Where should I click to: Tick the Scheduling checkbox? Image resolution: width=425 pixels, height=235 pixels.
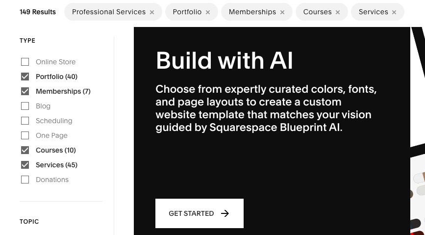tap(25, 121)
